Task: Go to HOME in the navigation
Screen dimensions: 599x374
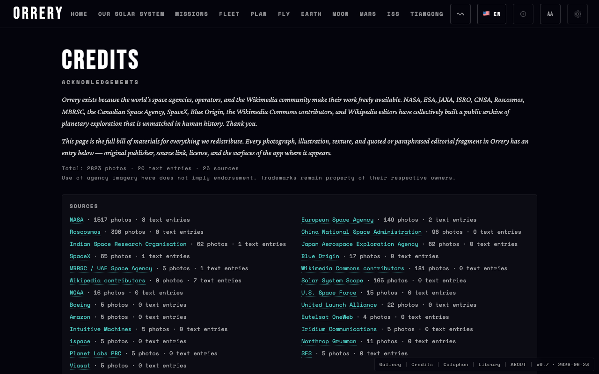Action: click(79, 14)
